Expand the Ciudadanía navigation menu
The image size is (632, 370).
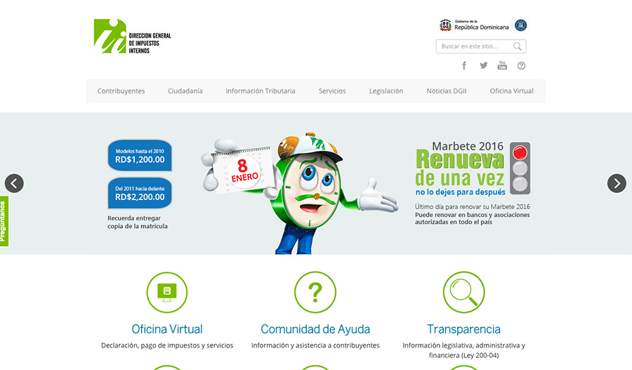pos(185,91)
